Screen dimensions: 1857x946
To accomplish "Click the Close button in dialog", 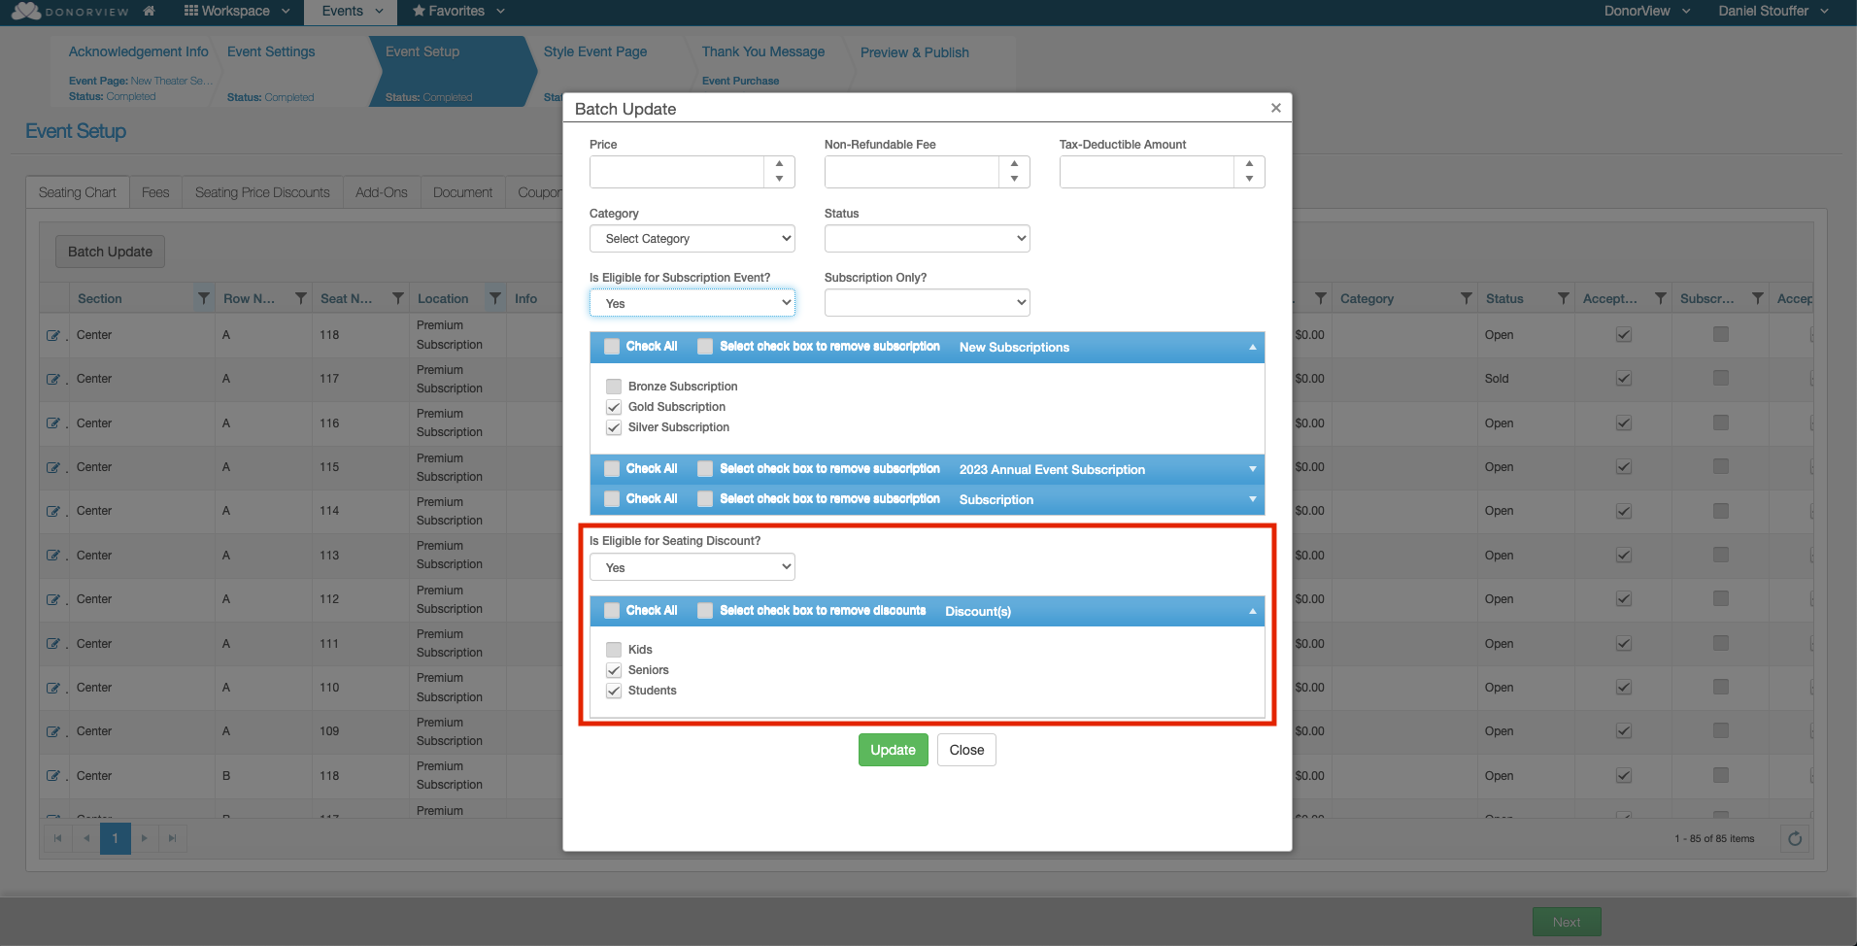I will (x=966, y=750).
